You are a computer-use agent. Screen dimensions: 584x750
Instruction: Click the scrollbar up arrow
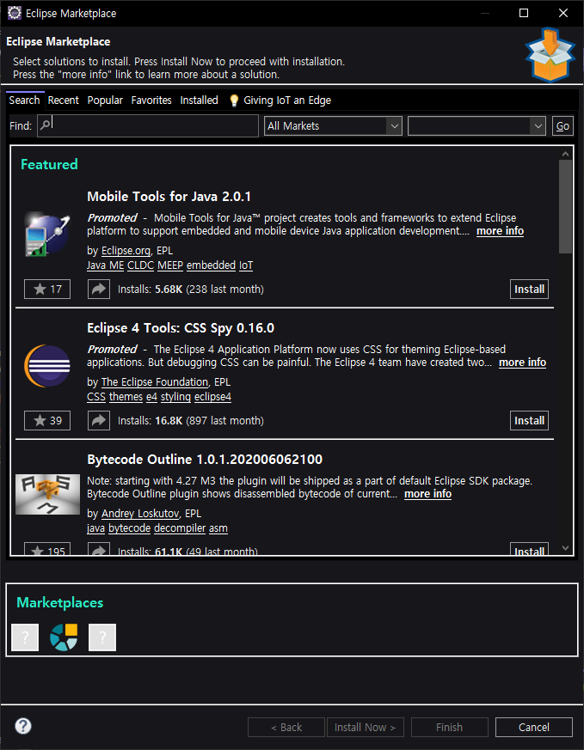[565, 154]
